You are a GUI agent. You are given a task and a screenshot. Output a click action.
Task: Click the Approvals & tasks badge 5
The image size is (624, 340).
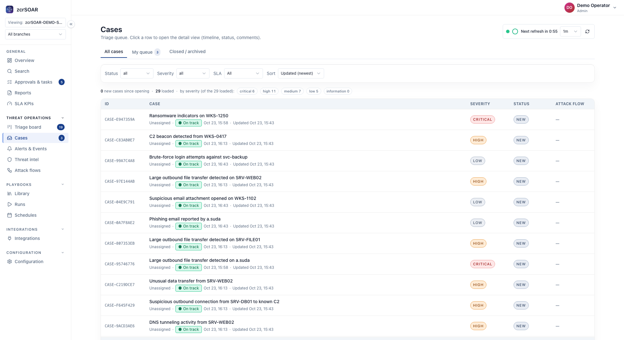pyautogui.click(x=61, y=82)
